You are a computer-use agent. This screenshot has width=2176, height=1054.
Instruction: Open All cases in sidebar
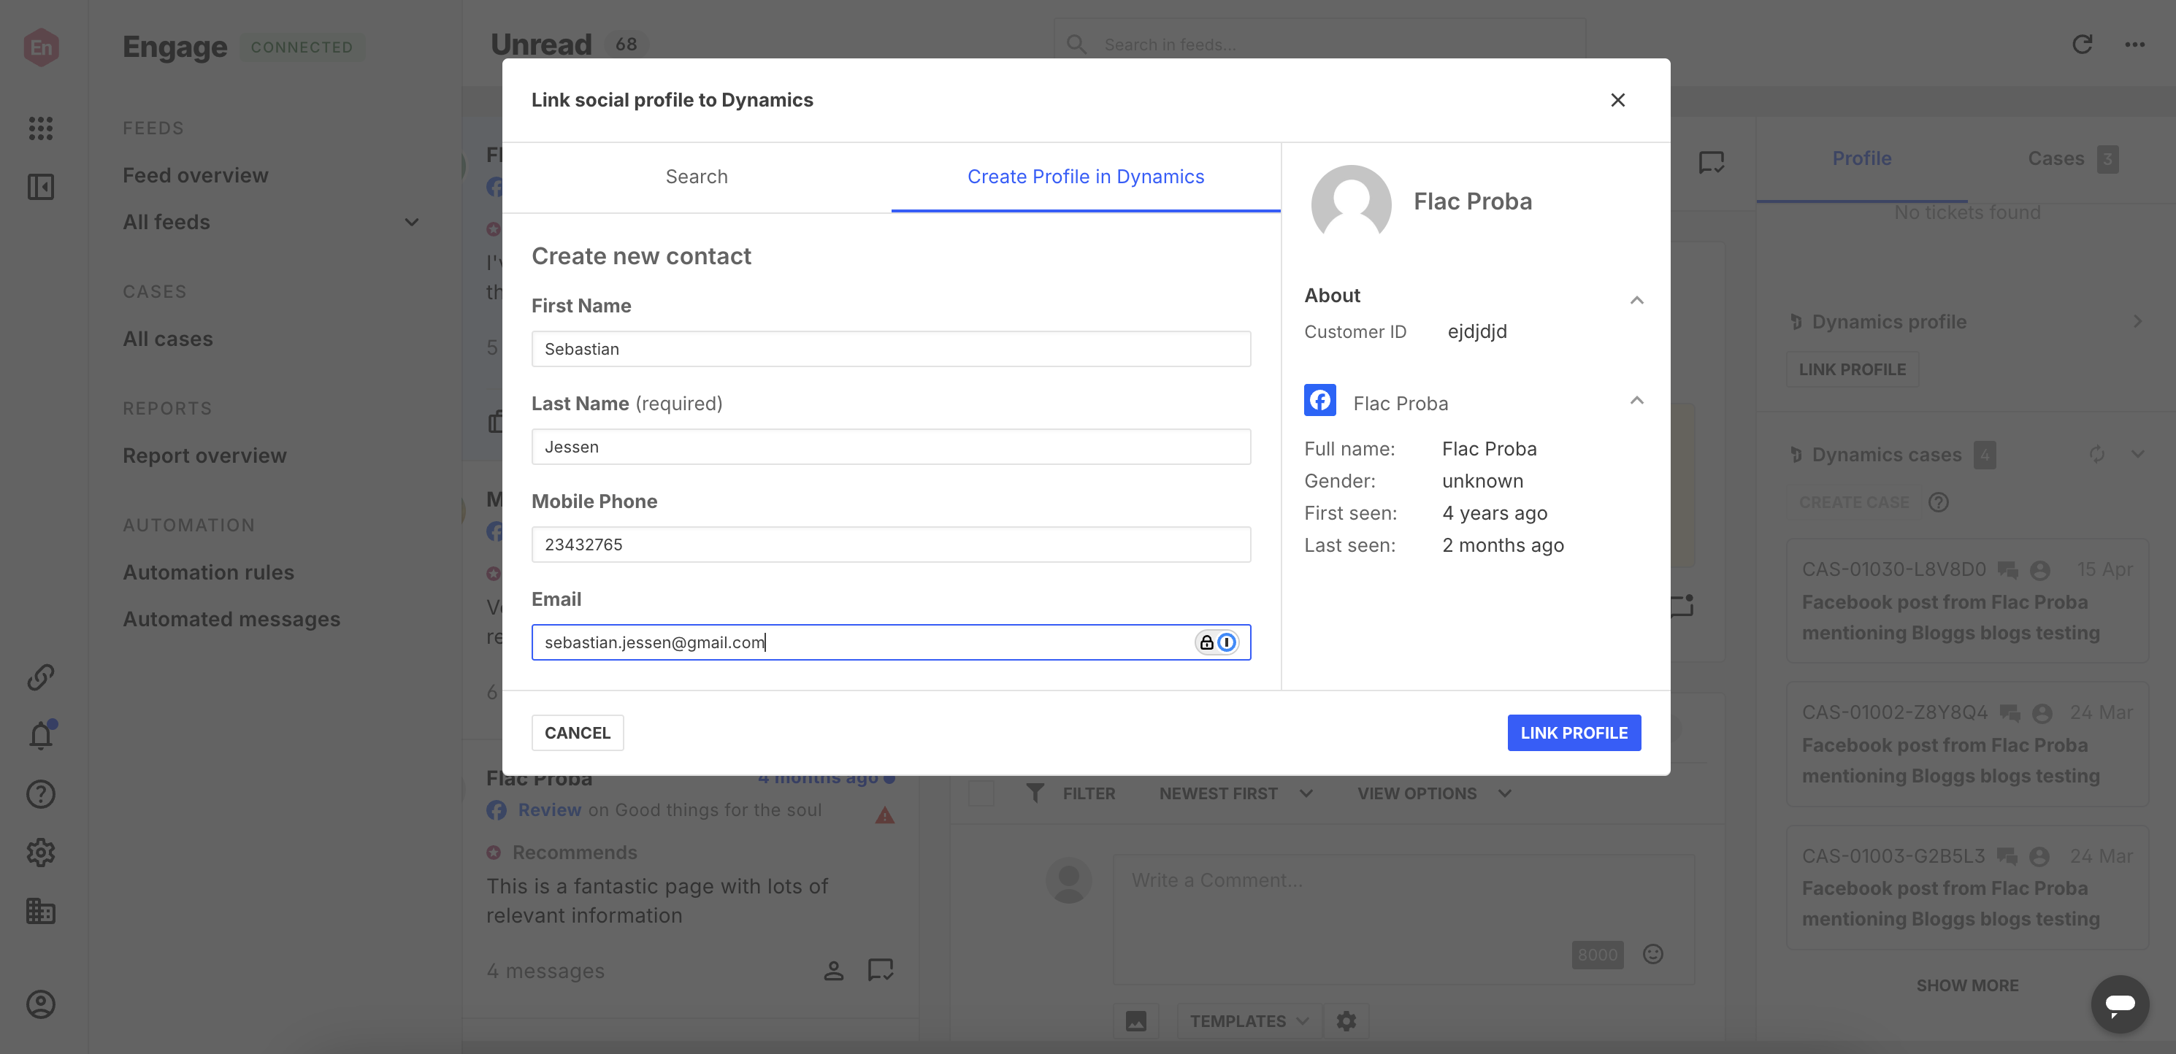click(x=167, y=339)
